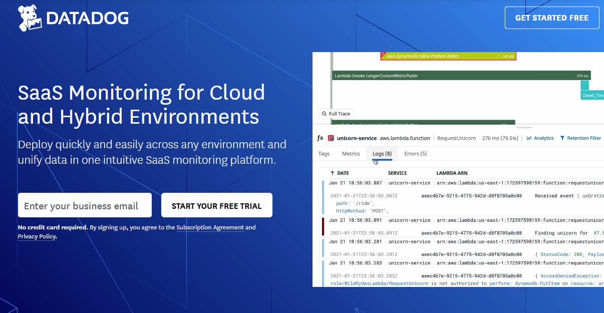This screenshot has height=313, width=604.
Task: Click the Dwell_Tim teal span
Action: point(591,94)
